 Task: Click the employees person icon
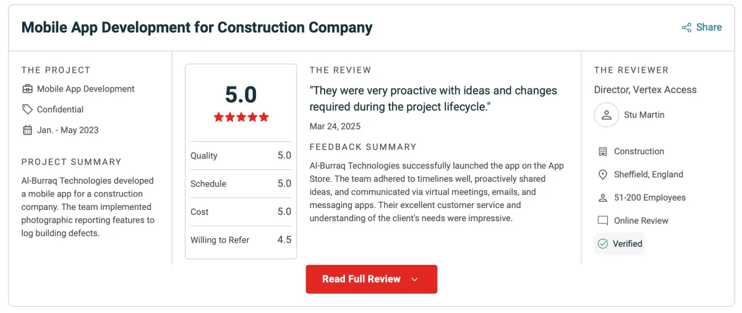[x=603, y=198]
